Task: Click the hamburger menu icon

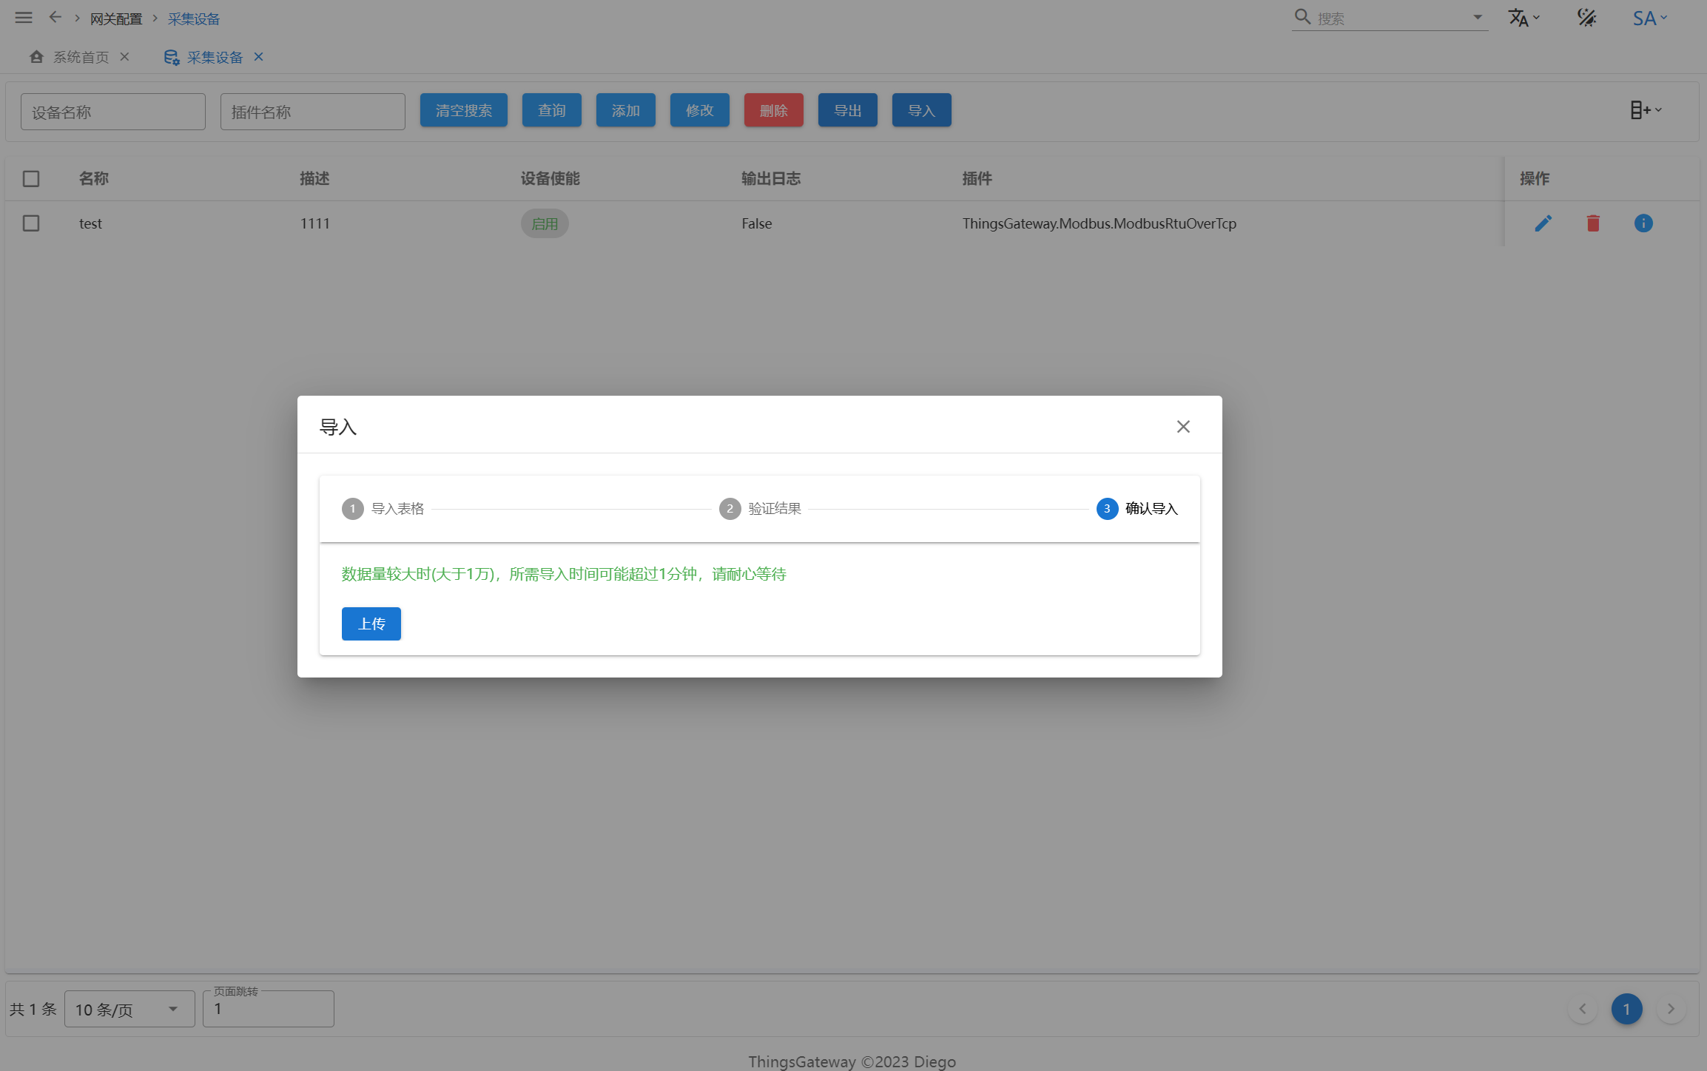Action: point(24,18)
